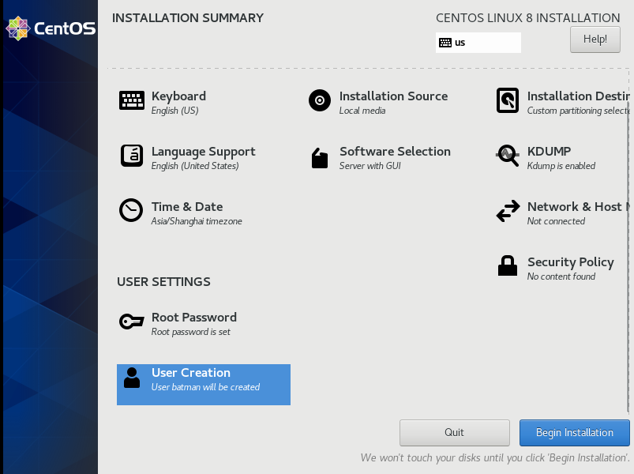Click the Installation Destination hard drive icon
The width and height of the screenshot is (634, 474).
[508, 100]
